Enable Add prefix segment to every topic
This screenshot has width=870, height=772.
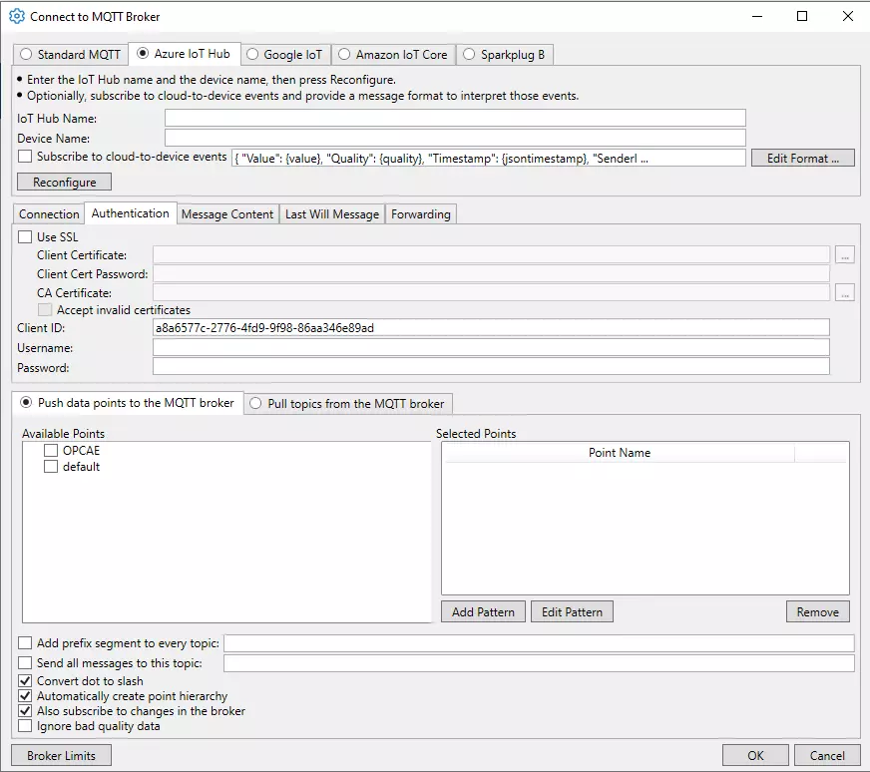pos(25,642)
